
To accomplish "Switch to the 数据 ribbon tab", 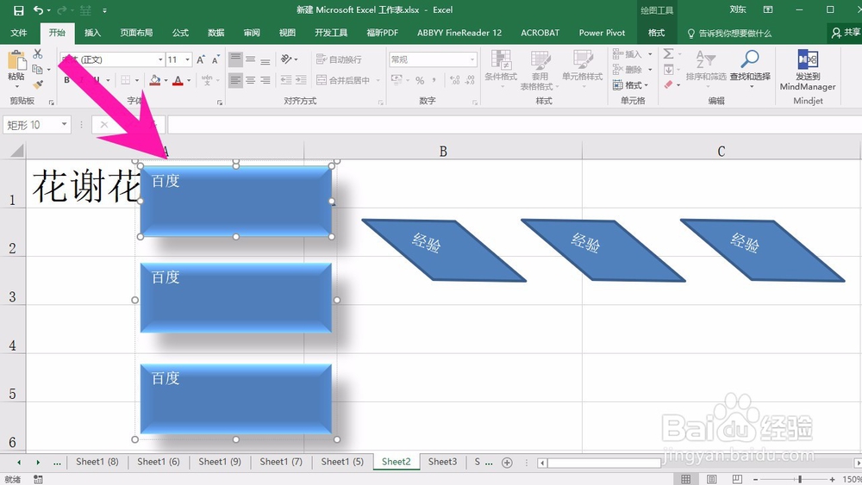I will (x=216, y=33).
